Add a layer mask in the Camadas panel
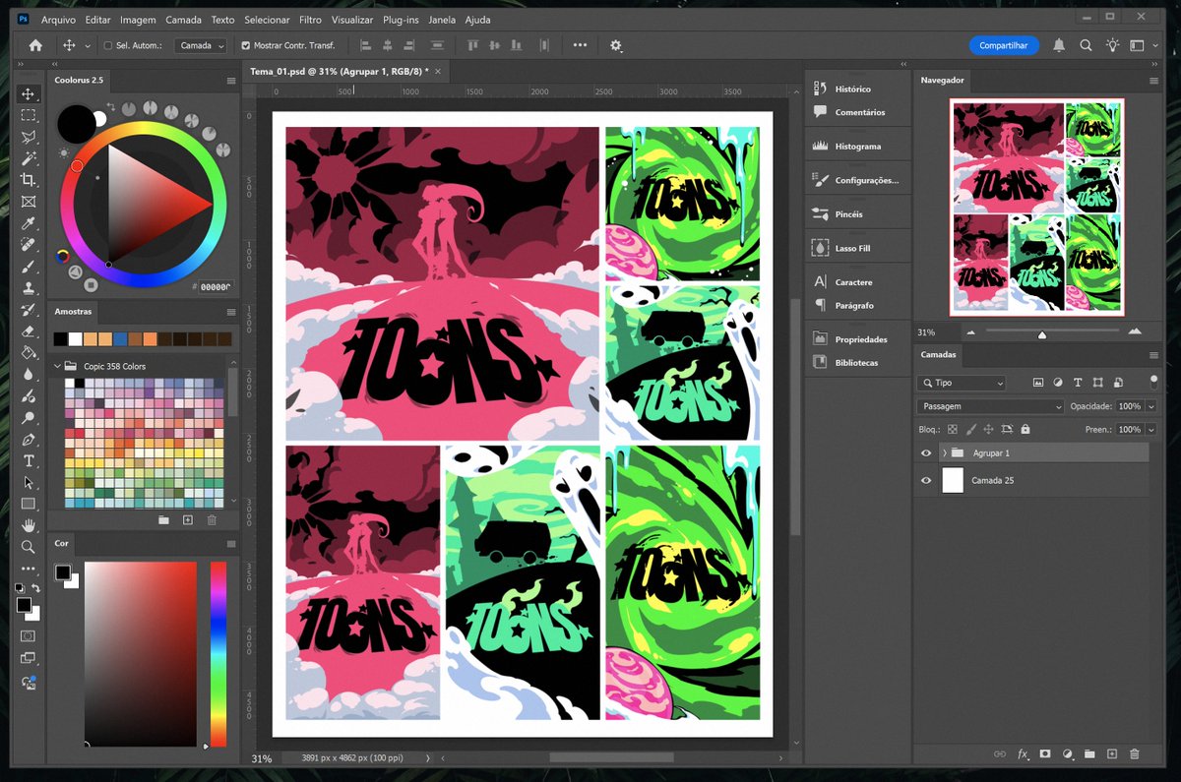The image size is (1181, 782). 1045,753
